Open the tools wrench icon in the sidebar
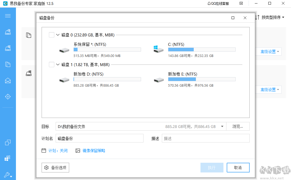Image resolution: width=291 pixels, height=180 pixels. pyautogui.click(x=7, y=174)
